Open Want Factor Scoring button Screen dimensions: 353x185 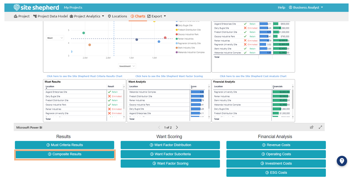pos(170,163)
